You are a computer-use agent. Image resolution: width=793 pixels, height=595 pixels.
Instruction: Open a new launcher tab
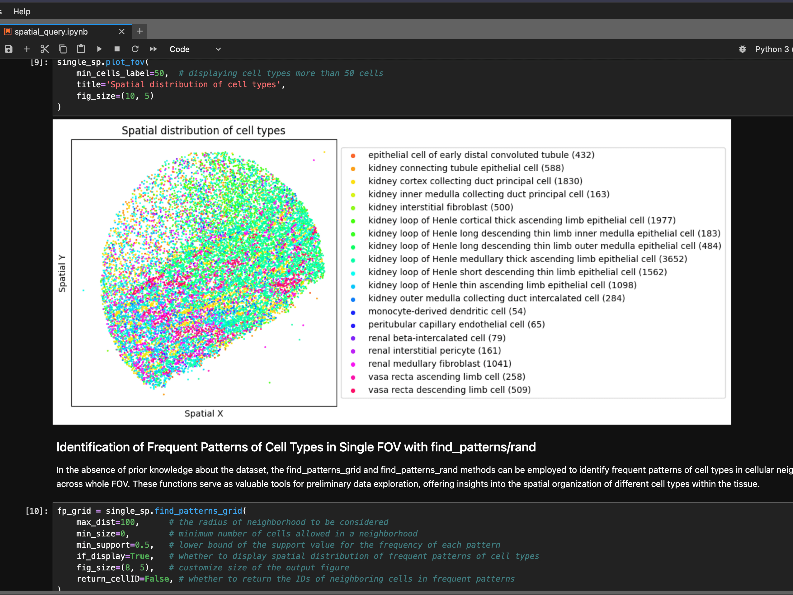[x=140, y=31]
